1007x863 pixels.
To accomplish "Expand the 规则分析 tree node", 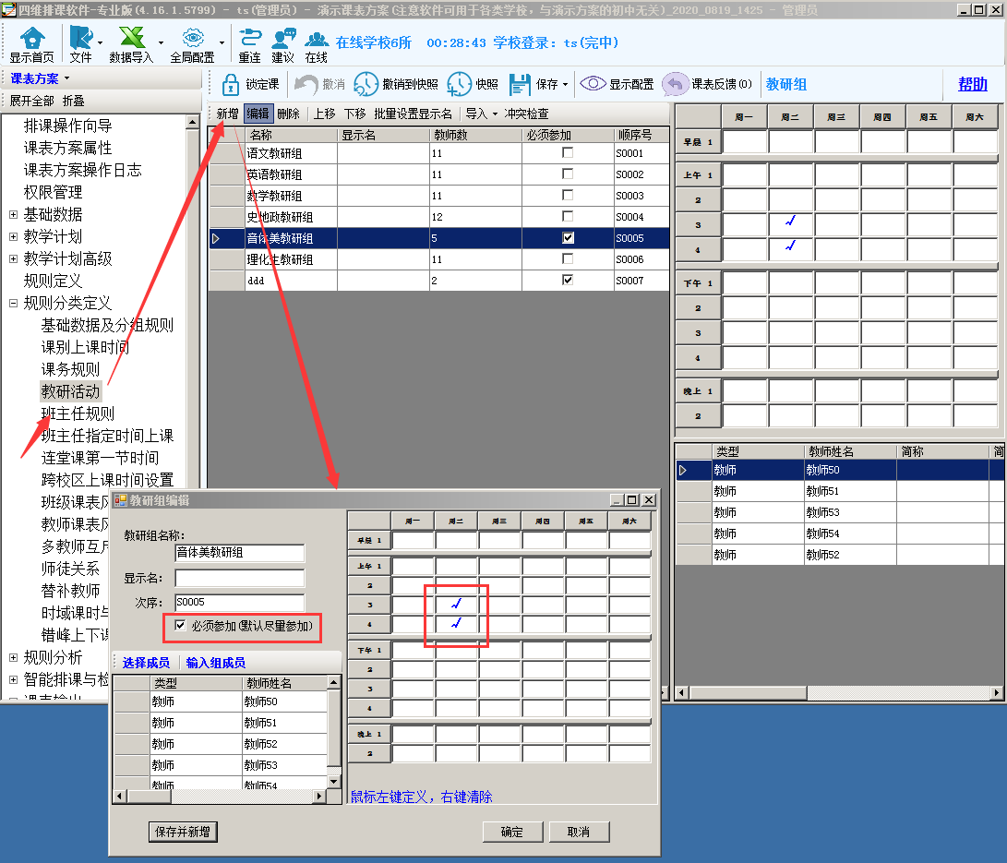I will (13, 657).
